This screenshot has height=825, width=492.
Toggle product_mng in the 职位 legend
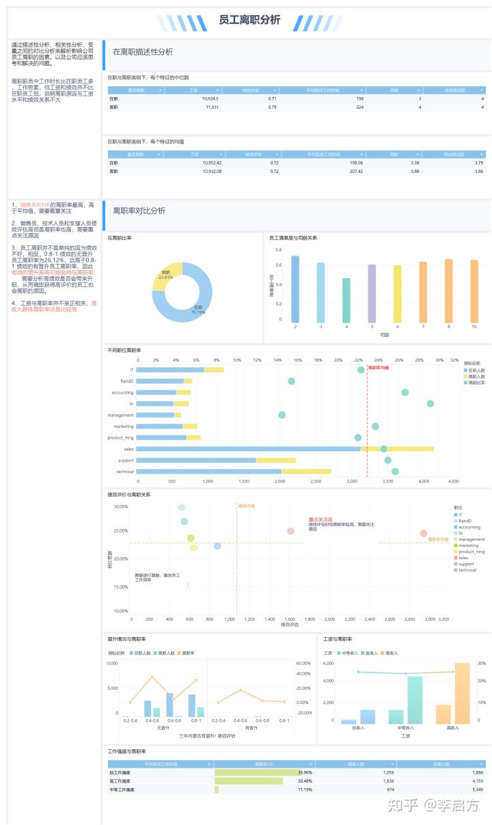(469, 552)
